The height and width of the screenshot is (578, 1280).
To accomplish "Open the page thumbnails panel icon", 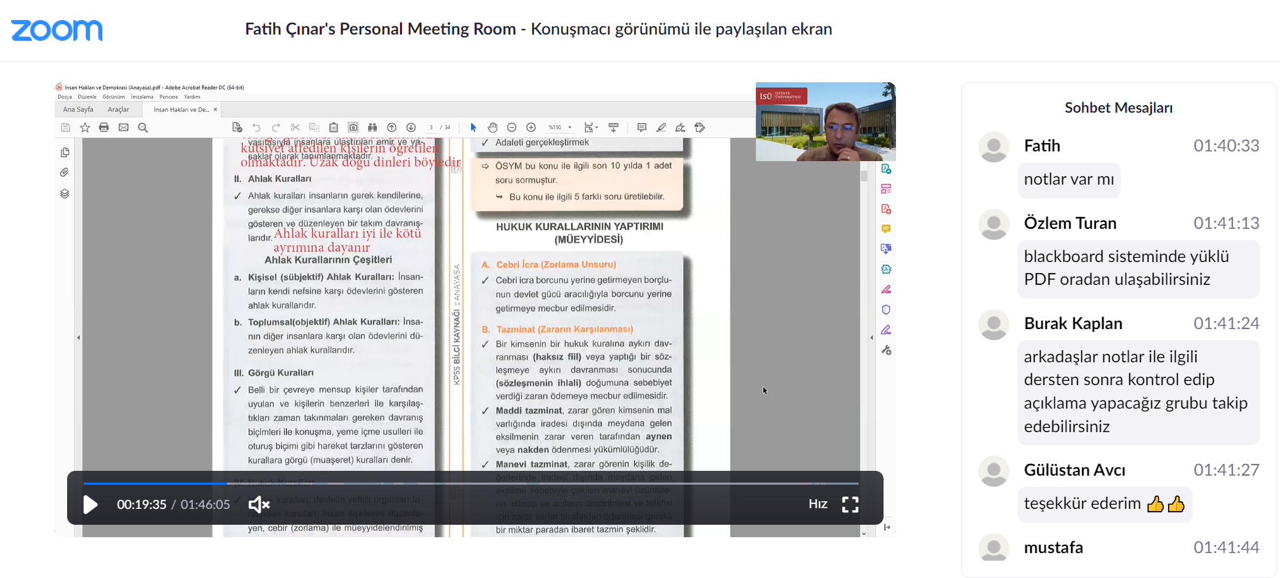I will point(65,153).
